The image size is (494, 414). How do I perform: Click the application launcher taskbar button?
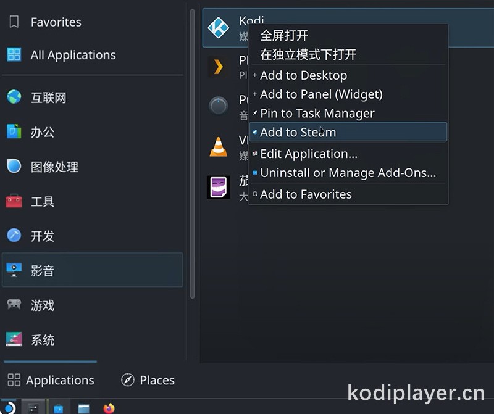click(x=9, y=407)
